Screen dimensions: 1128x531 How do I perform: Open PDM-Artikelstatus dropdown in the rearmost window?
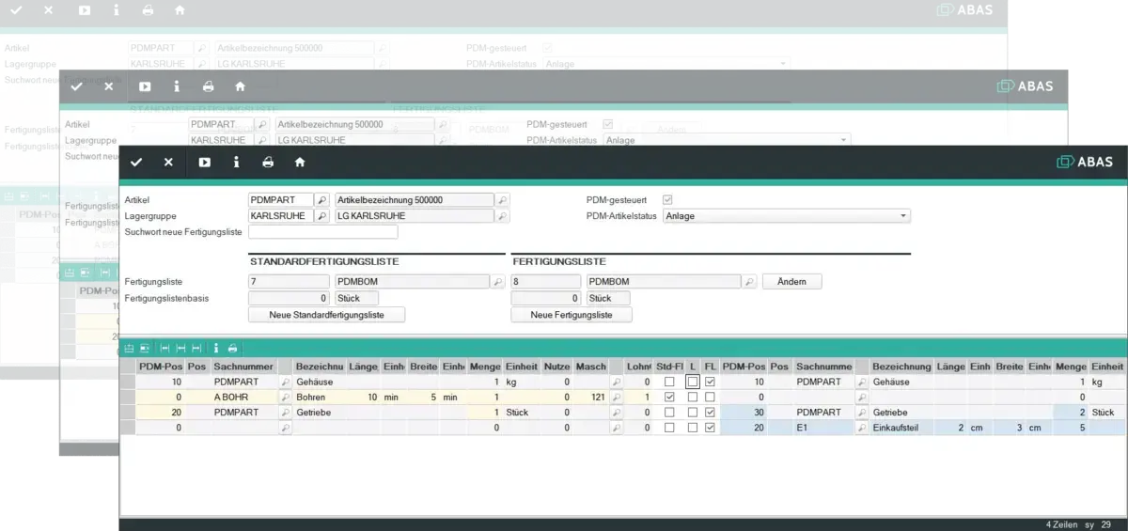tap(666, 64)
